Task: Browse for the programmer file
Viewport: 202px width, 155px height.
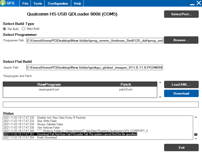Action: click(x=181, y=40)
